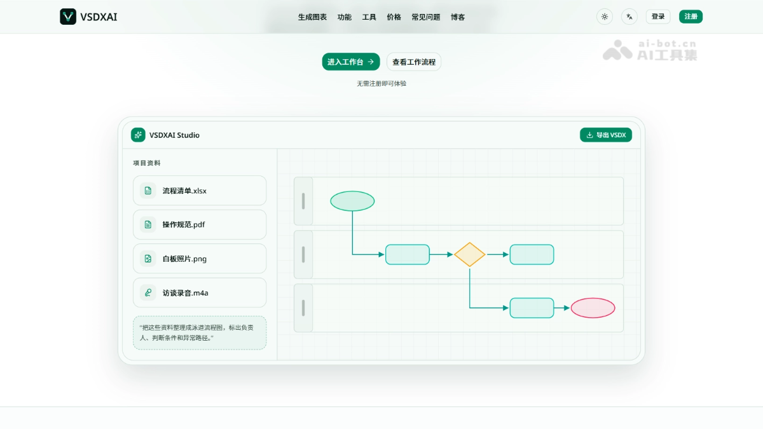Click the VSDXAI logo icon
This screenshot has height=429, width=763.
(68, 17)
